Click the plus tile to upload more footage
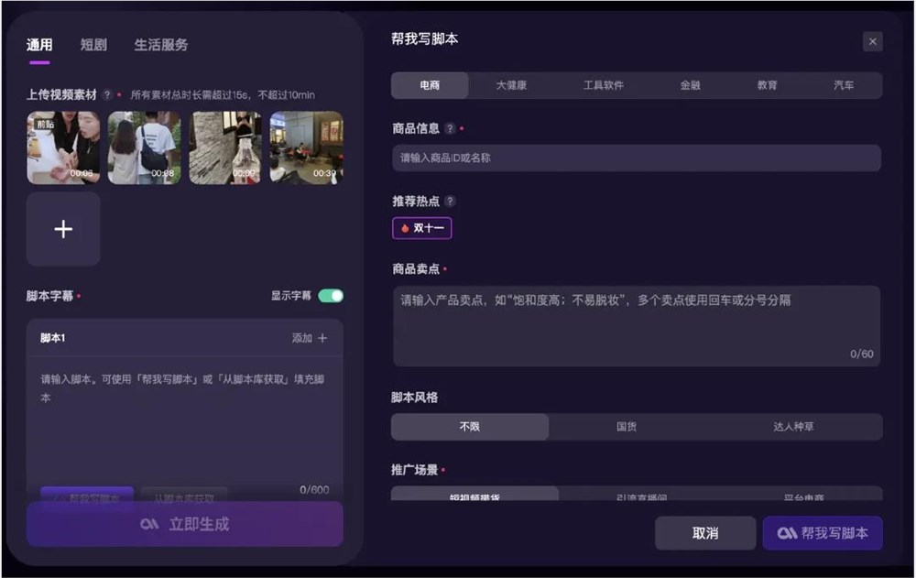 (x=62, y=230)
